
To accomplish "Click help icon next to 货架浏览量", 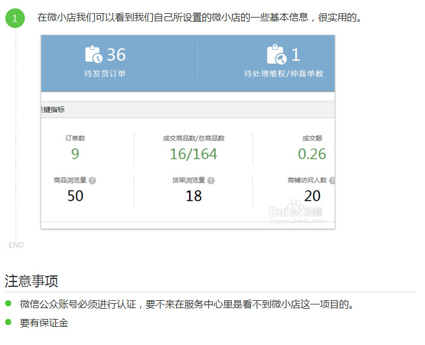I will coord(211,180).
